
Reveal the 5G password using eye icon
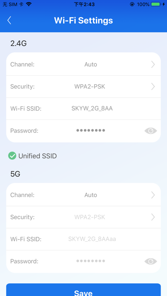point(150,261)
